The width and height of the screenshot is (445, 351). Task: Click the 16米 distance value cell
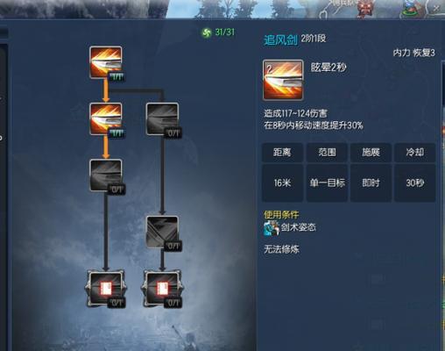(282, 183)
